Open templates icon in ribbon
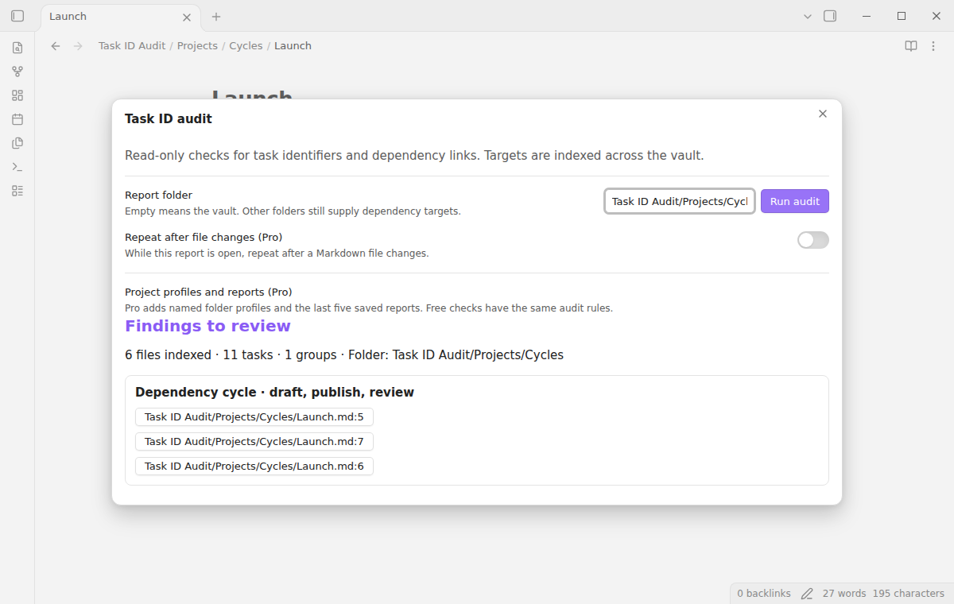This screenshot has height=604, width=954. (x=17, y=143)
